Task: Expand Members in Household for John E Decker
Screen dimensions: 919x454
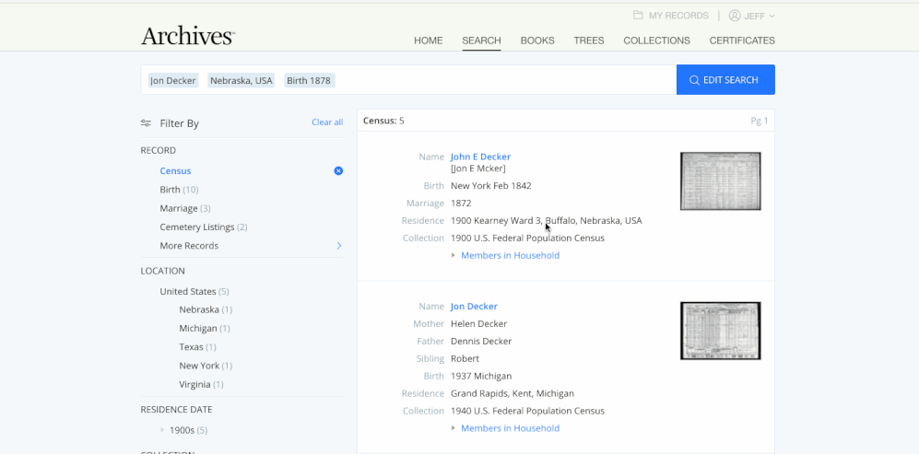Action: tap(510, 255)
